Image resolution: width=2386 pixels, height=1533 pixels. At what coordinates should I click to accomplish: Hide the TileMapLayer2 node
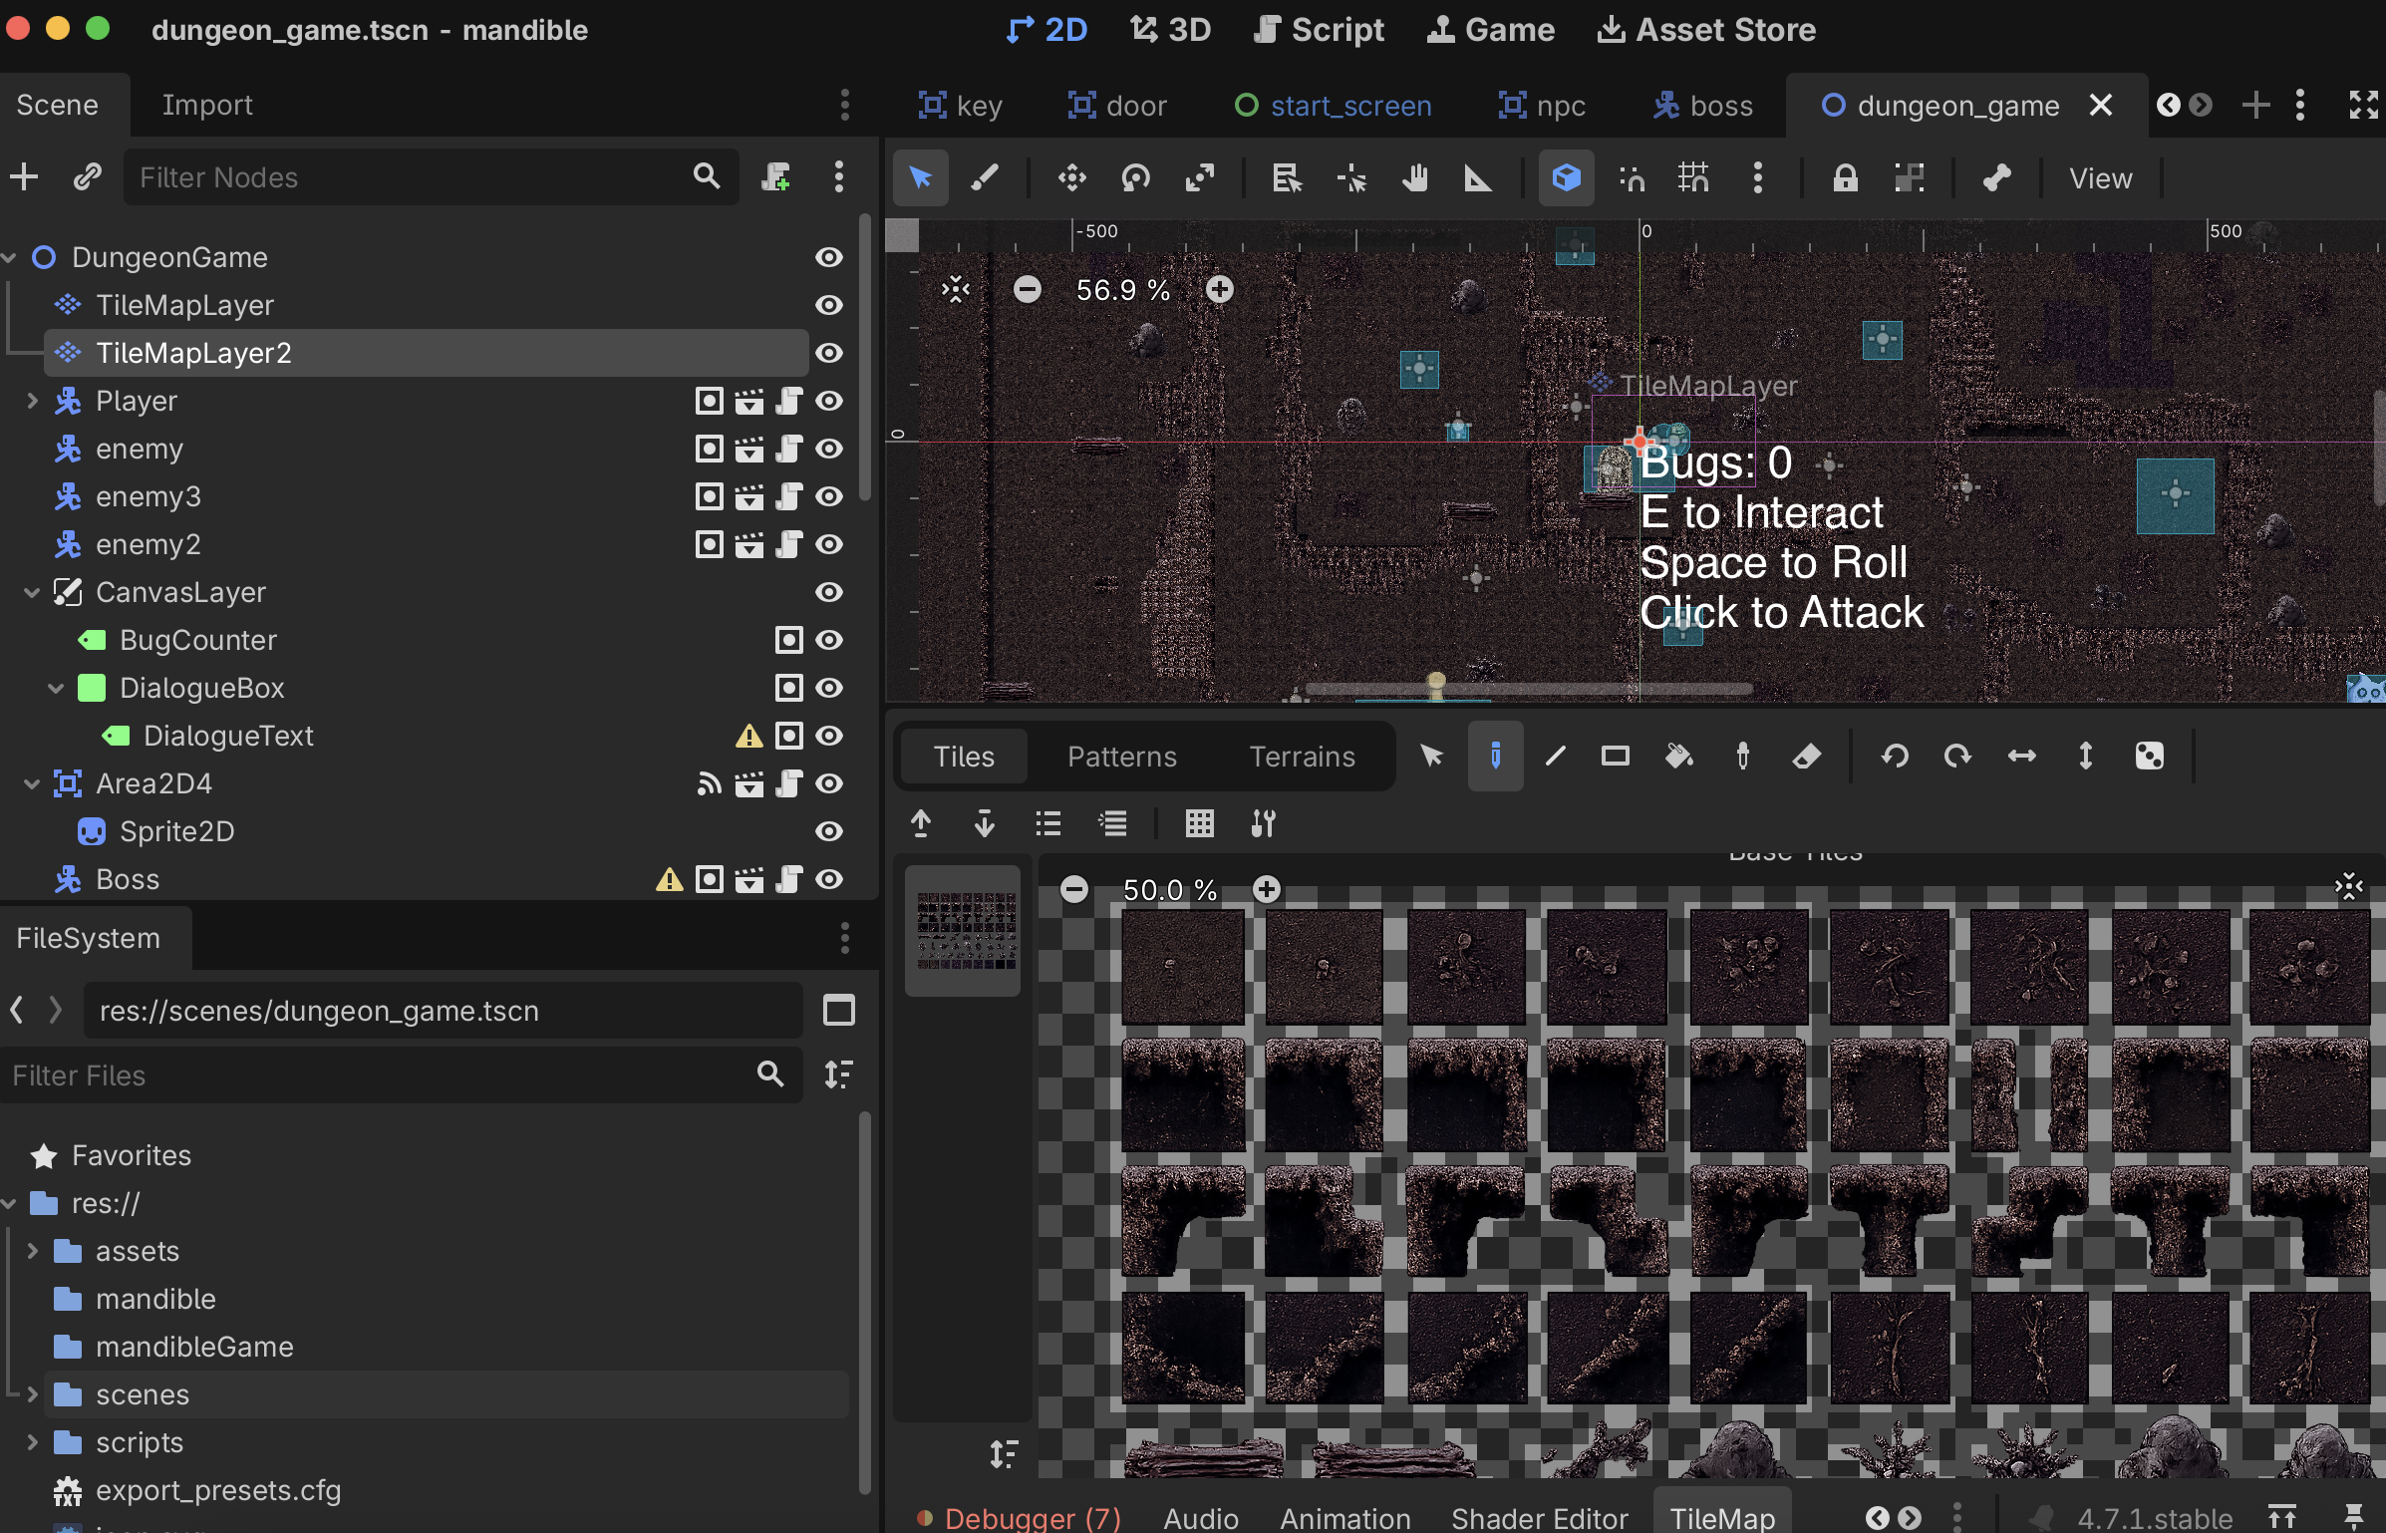829,353
